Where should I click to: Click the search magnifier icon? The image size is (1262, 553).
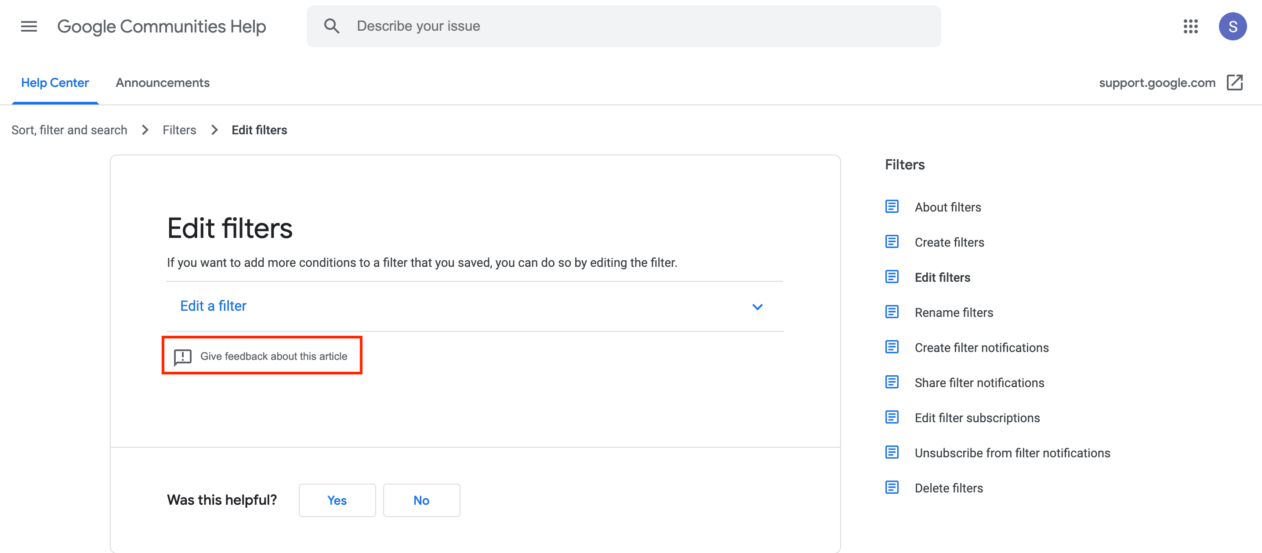(x=332, y=26)
